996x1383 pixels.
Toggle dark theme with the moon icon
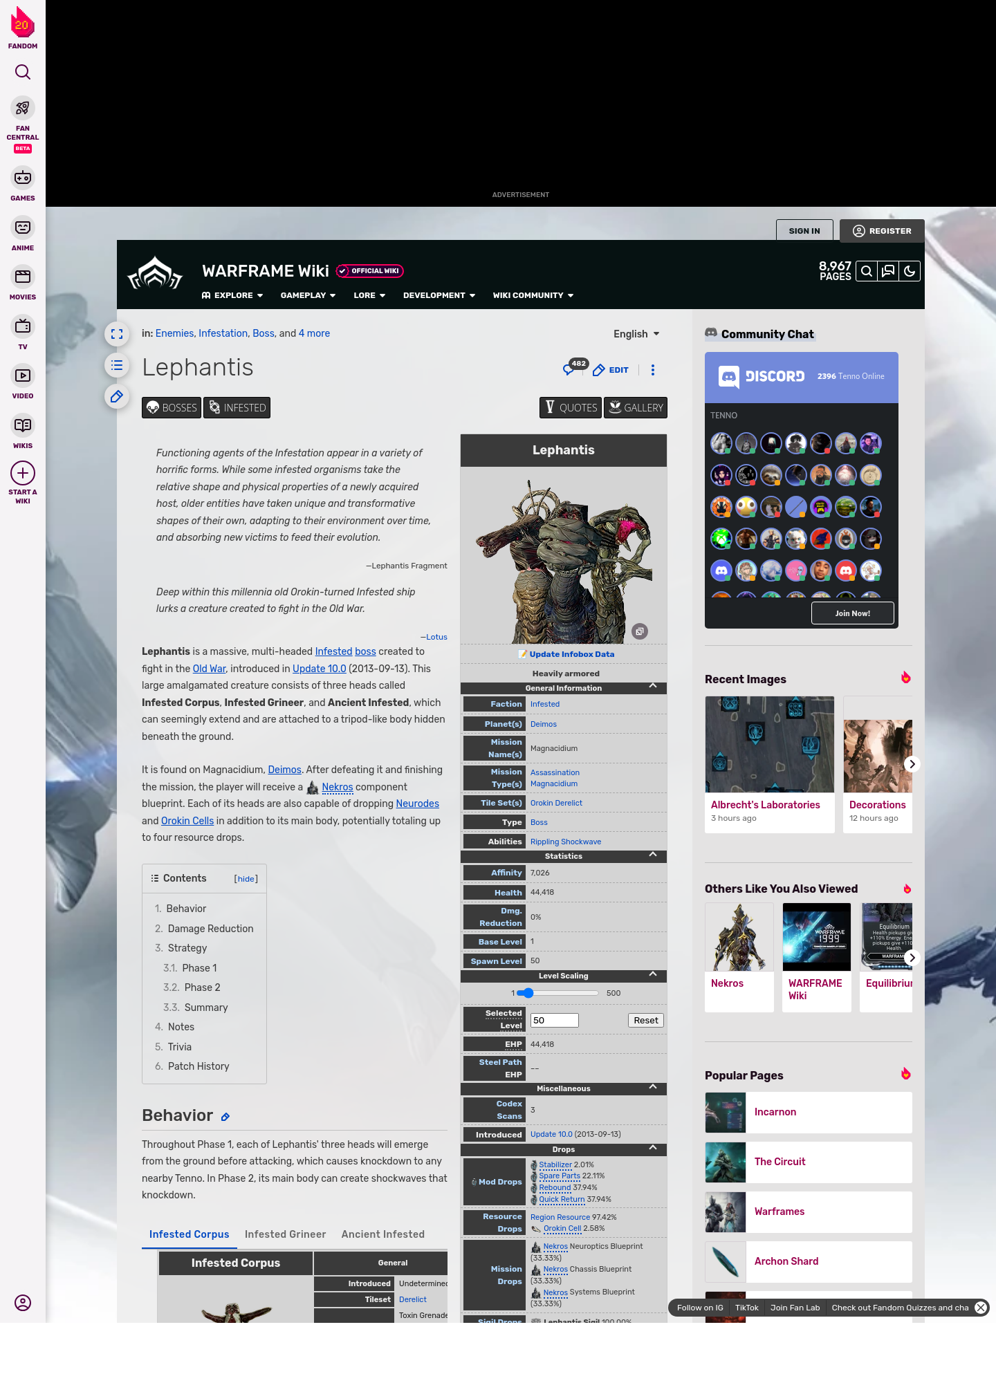pyautogui.click(x=910, y=271)
